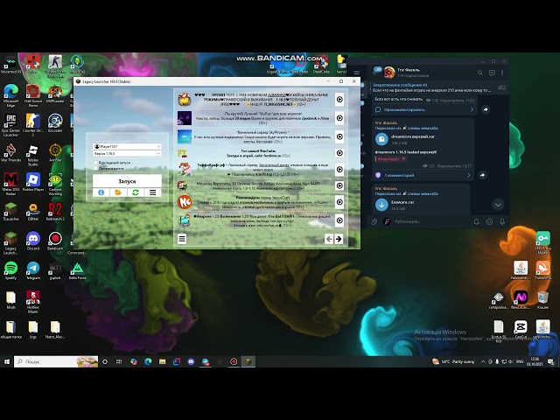Screen dimensions: 560x420
Task: Focus the Telegram Публикация message field
Action: (430, 221)
